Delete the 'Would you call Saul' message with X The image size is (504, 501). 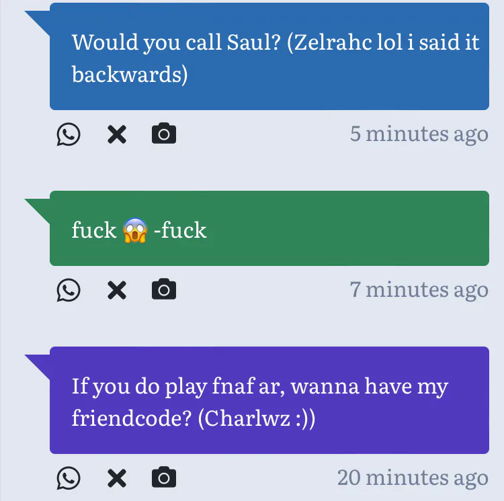coord(117,134)
